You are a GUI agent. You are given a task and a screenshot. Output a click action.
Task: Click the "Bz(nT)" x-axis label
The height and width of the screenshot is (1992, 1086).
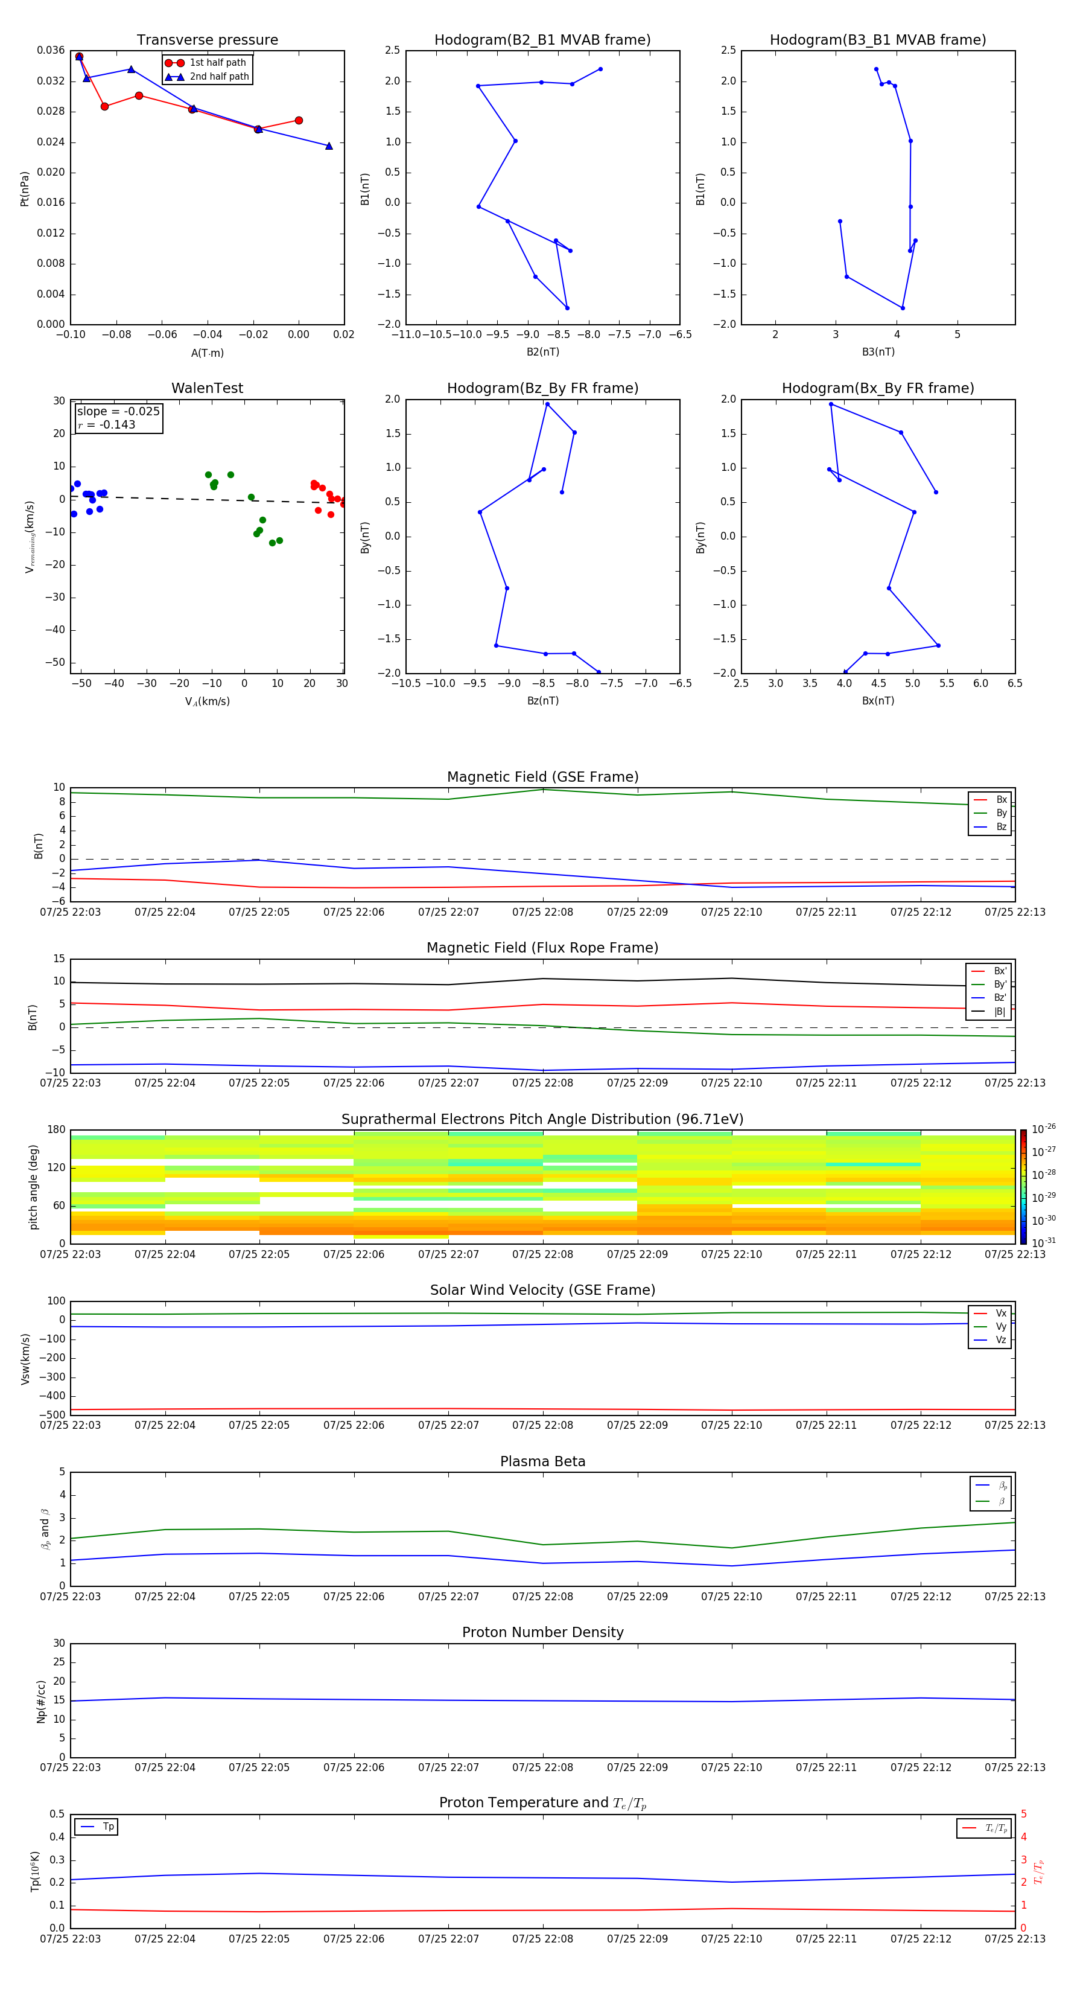pos(542,701)
